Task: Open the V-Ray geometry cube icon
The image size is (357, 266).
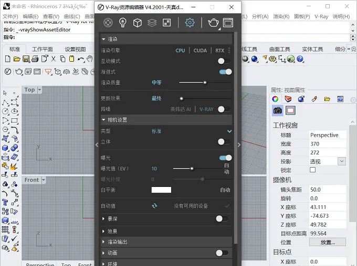Action: [138, 23]
